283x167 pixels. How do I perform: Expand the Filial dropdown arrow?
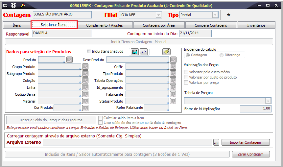point(158,15)
